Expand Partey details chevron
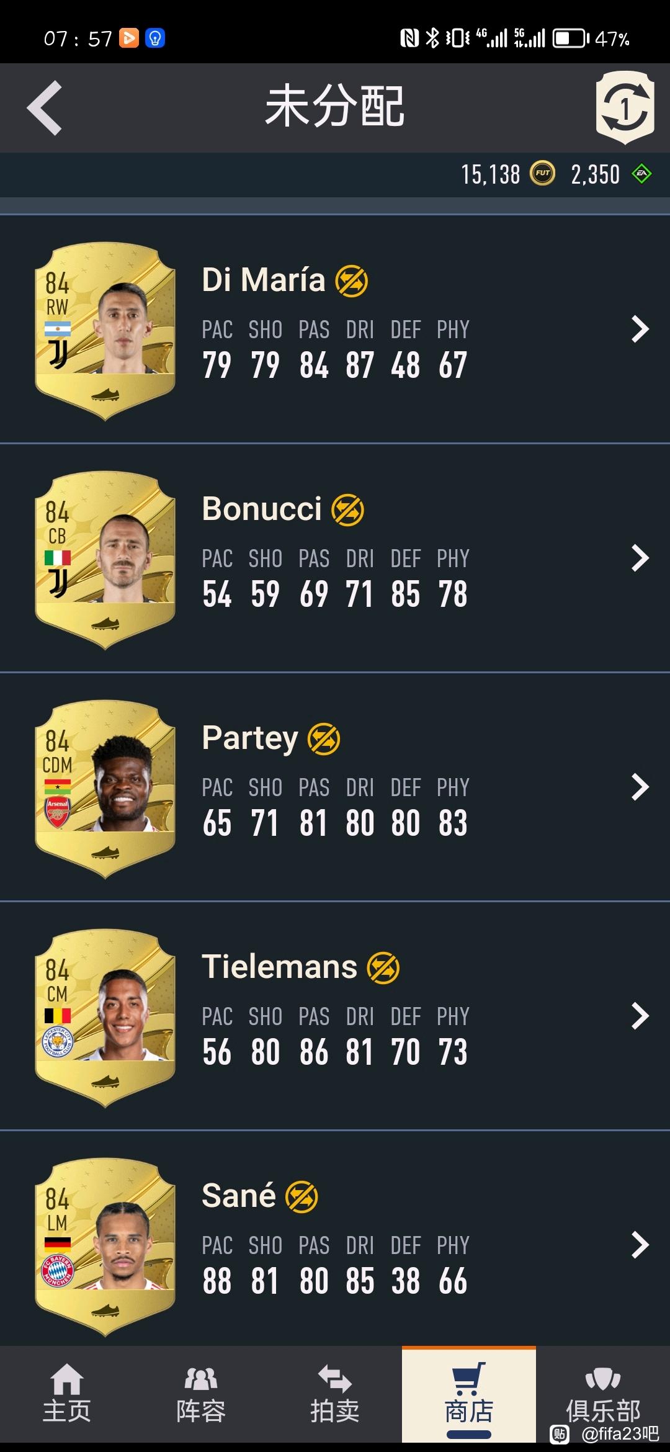The width and height of the screenshot is (670, 1452). [640, 787]
